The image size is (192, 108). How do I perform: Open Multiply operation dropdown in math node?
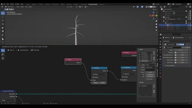[x=99, y=74]
